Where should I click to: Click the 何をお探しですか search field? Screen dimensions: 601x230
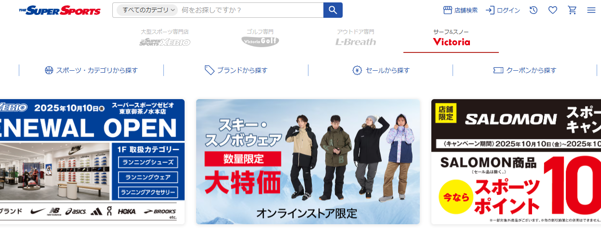click(x=251, y=10)
